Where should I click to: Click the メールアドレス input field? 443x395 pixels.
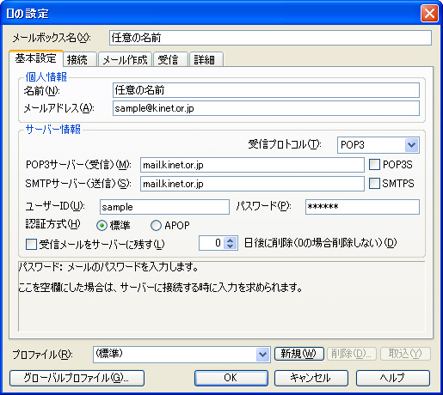(x=266, y=108)
